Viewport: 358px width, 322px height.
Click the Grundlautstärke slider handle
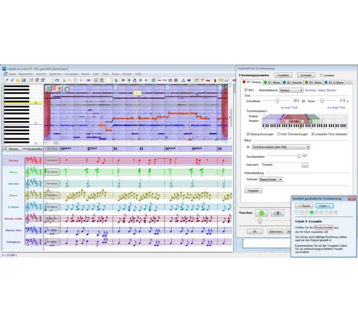click(x=299, y=156)
